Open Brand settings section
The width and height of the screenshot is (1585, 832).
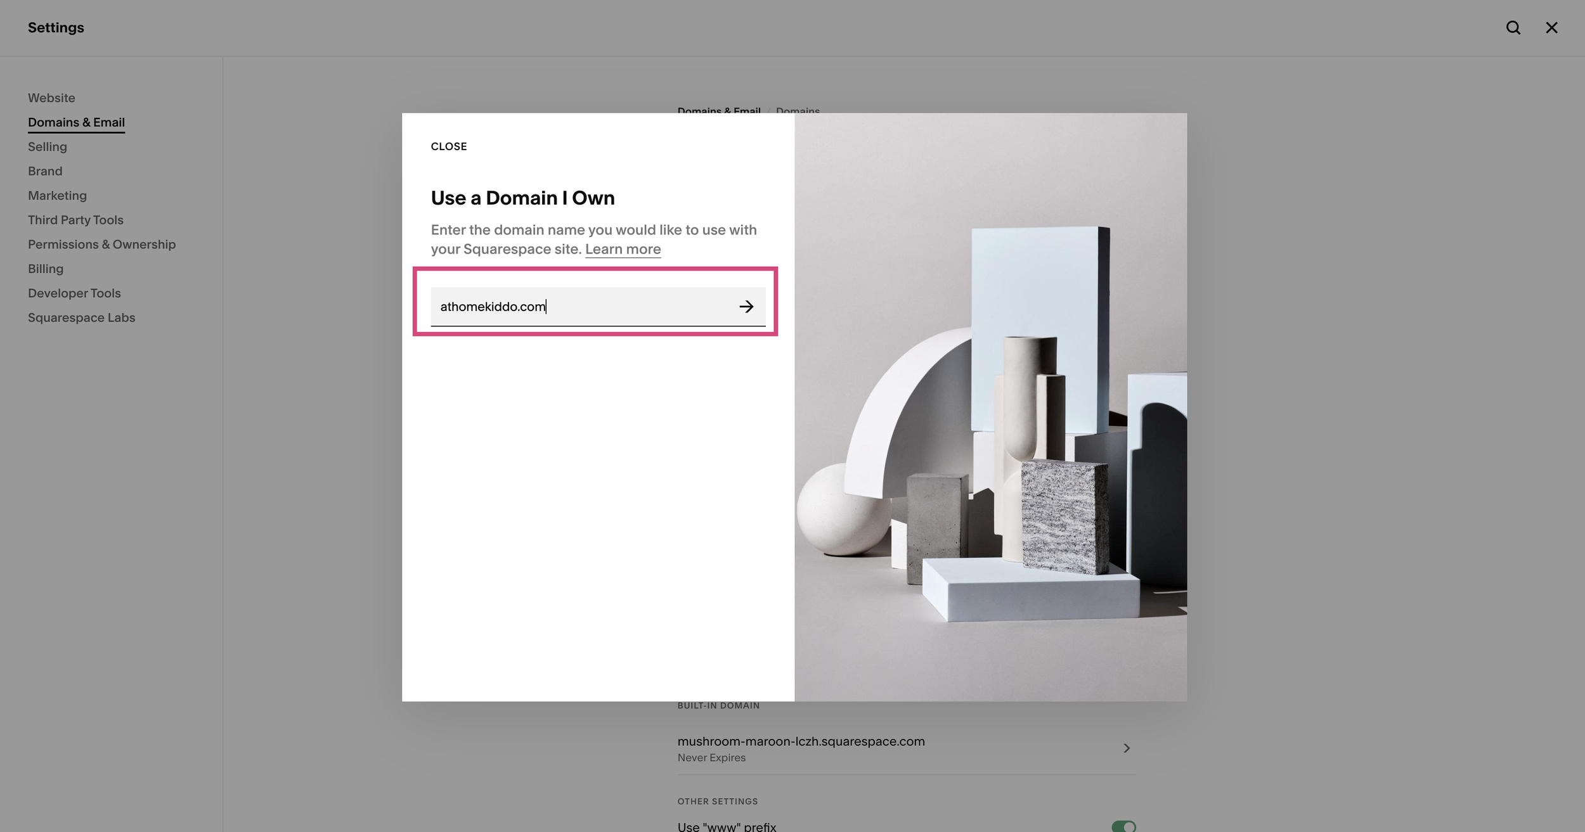45,171
